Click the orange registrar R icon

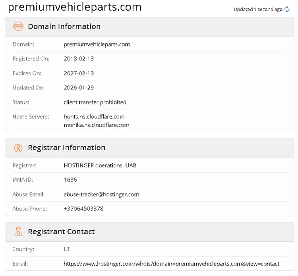pos(18,148)
